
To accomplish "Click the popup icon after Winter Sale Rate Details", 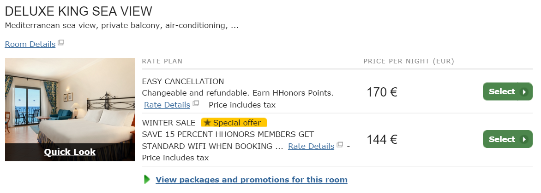I will (x=340, y=145).
